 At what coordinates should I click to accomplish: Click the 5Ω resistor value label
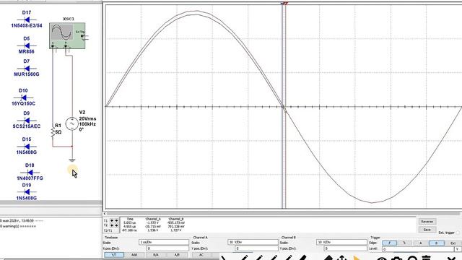58,132
